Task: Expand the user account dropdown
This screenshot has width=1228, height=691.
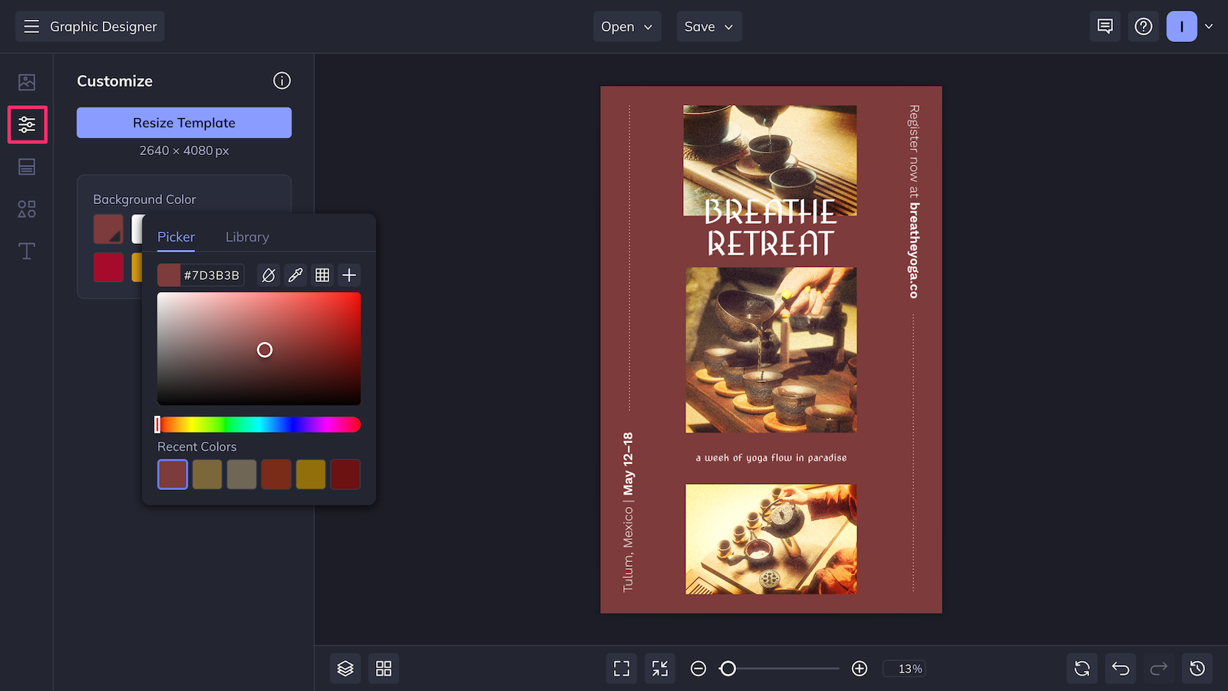Action: [1209, 26]
